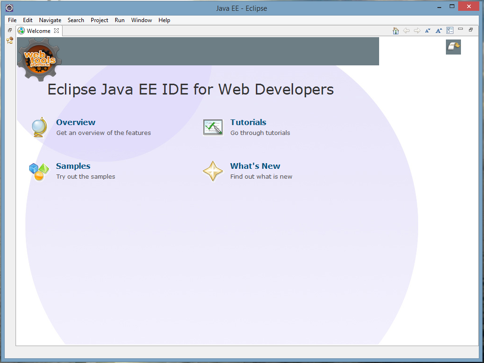Close the Welcome tab
Image resolution: width=484 pixels, height=363 pixels.
coord(56,31)
